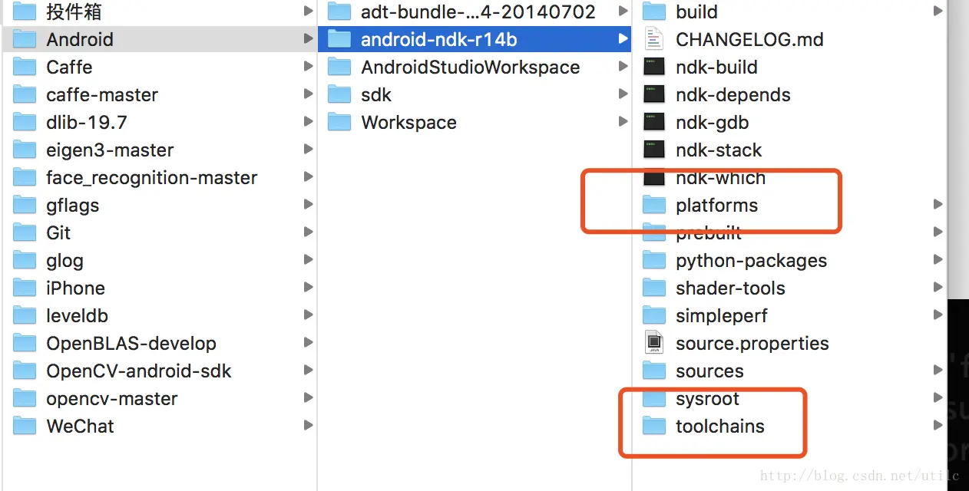
Task: Select the shader-tools folder
Action: pyautogui.click(x=729, y=288)
